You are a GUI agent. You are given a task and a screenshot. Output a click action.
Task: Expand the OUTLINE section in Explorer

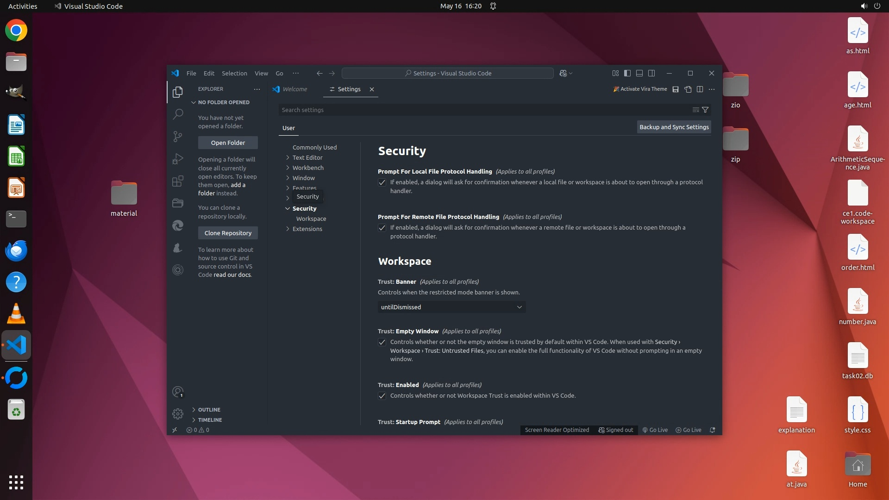coord(209,410)
